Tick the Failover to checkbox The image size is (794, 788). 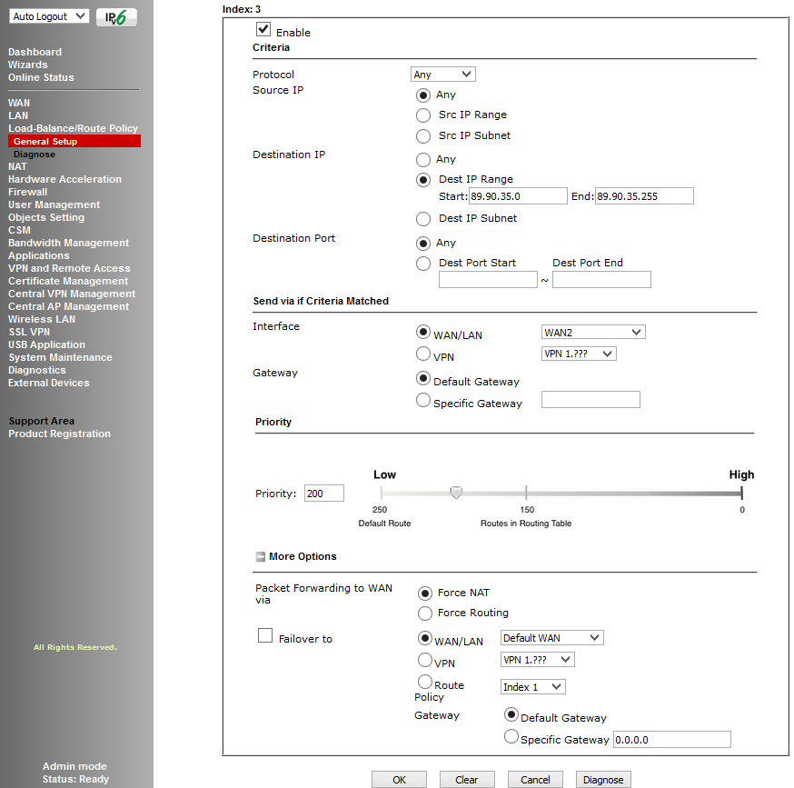pyautogui.click(x=265, y=635)
